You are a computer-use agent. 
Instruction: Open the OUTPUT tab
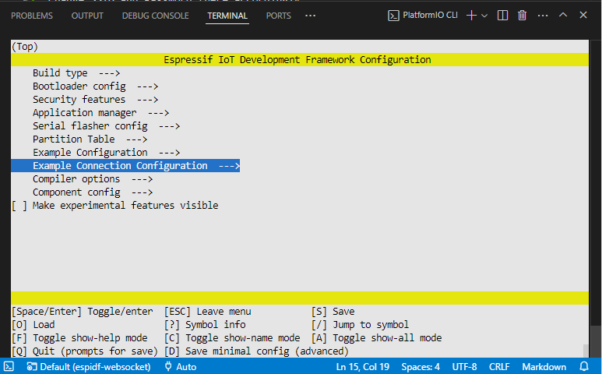coord(87,16)
